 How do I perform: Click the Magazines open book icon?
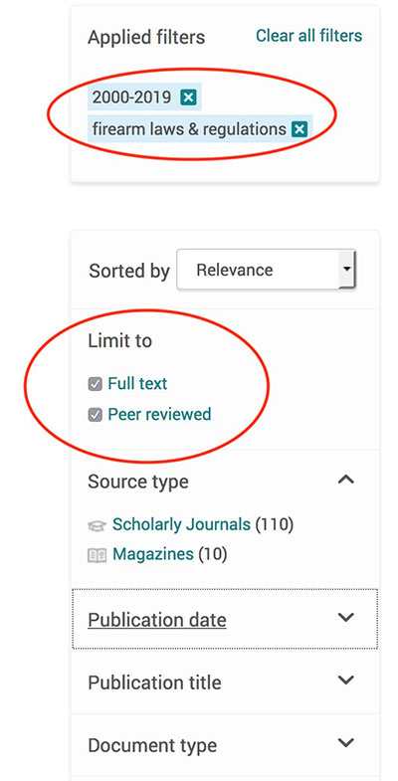coord(98,555)
